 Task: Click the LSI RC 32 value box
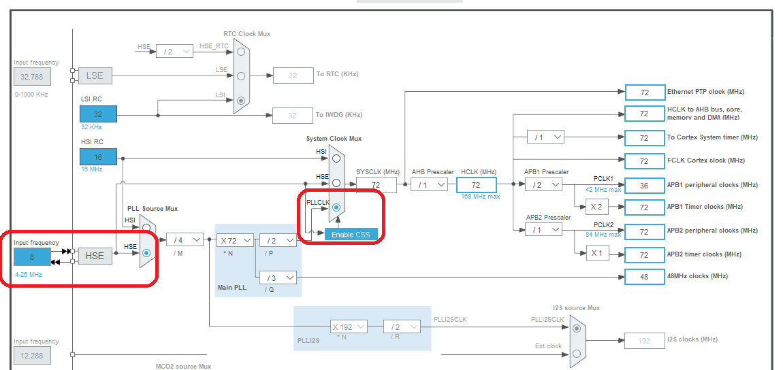[98, 114]
